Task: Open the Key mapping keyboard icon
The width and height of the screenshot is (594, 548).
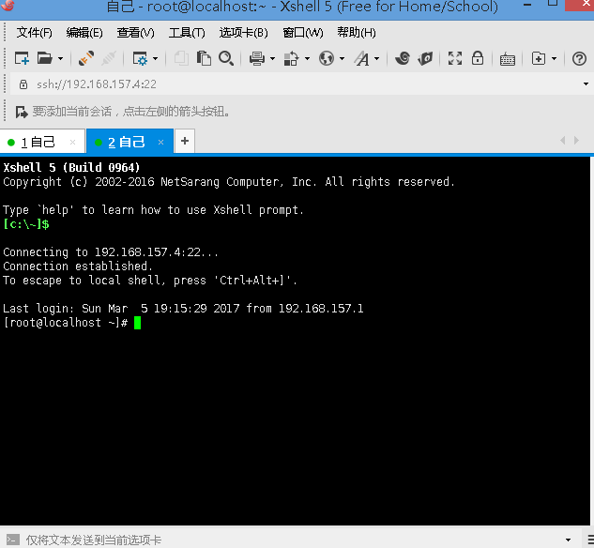Action: (508, 59)
